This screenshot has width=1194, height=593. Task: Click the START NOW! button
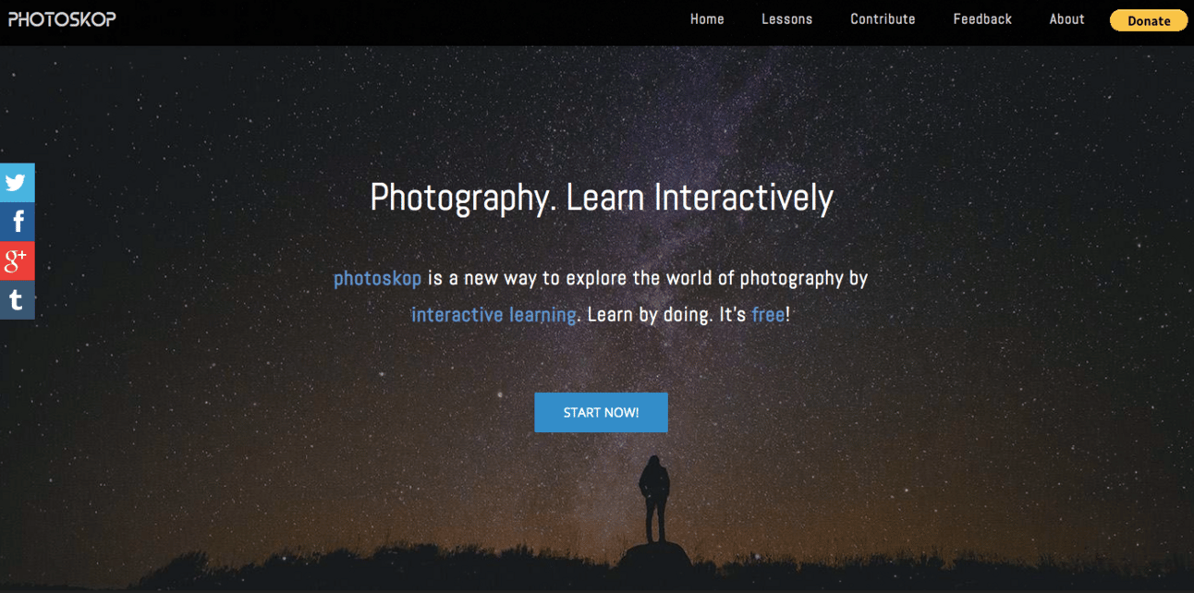click(601, 413)
